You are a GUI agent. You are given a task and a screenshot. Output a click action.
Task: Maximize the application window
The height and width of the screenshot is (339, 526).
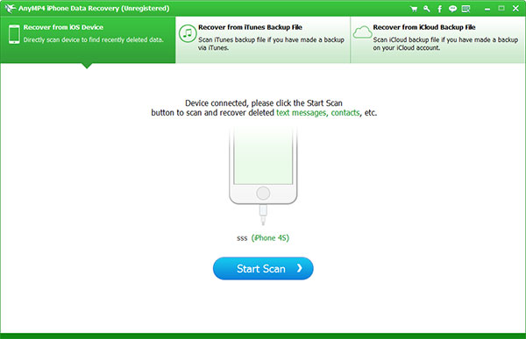[501, 9]
